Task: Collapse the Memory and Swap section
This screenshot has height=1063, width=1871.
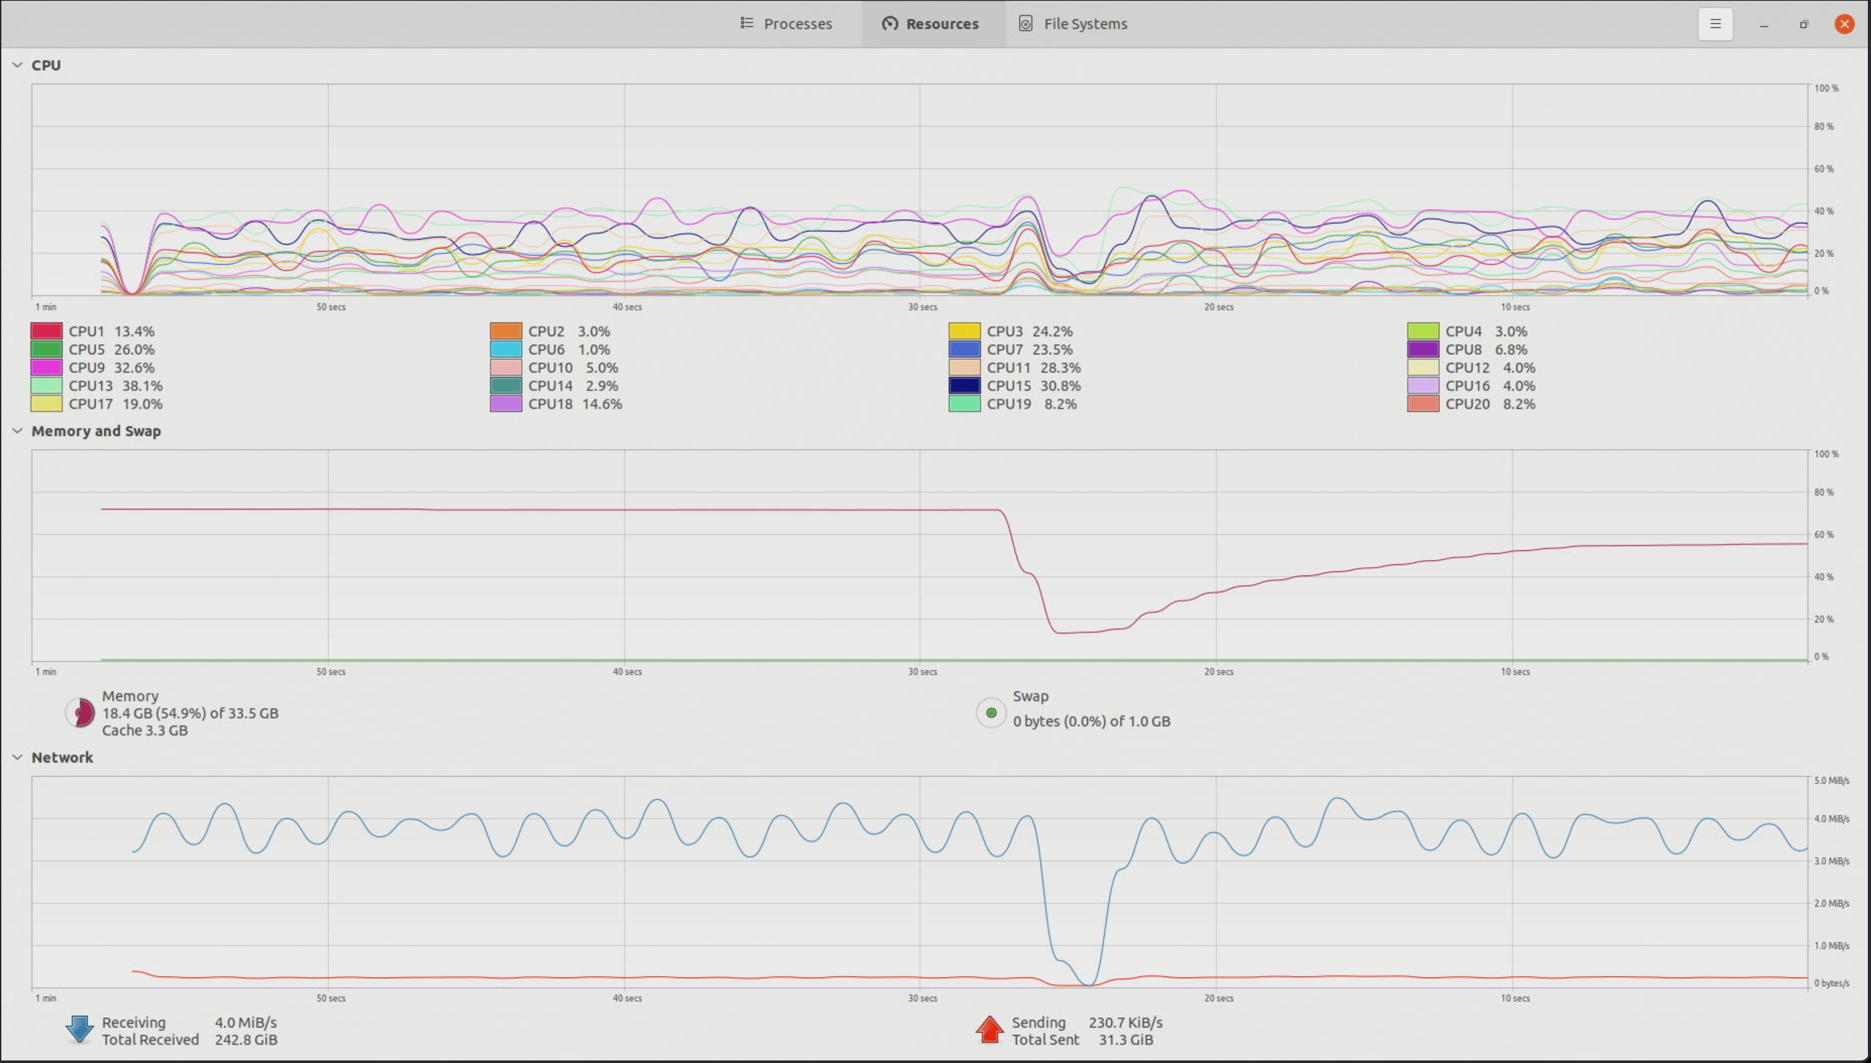Action: [18, 431]
